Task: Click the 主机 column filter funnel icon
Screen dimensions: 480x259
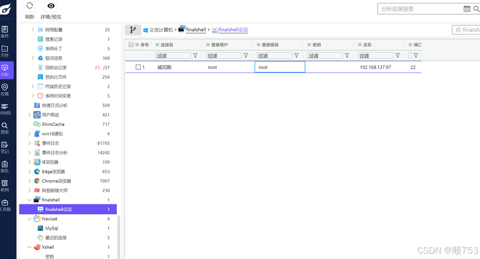Action: (x=397, y=56)
